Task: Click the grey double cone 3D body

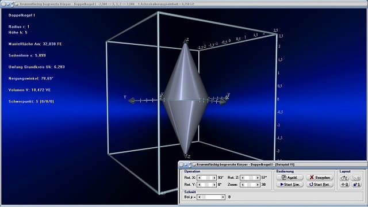Action: [185, 98]
